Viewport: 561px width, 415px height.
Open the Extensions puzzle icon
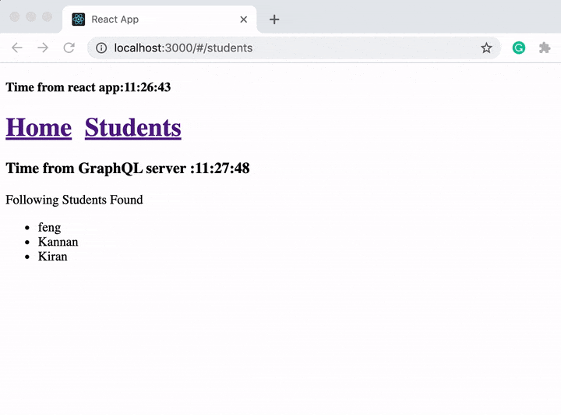click(545, 48)
